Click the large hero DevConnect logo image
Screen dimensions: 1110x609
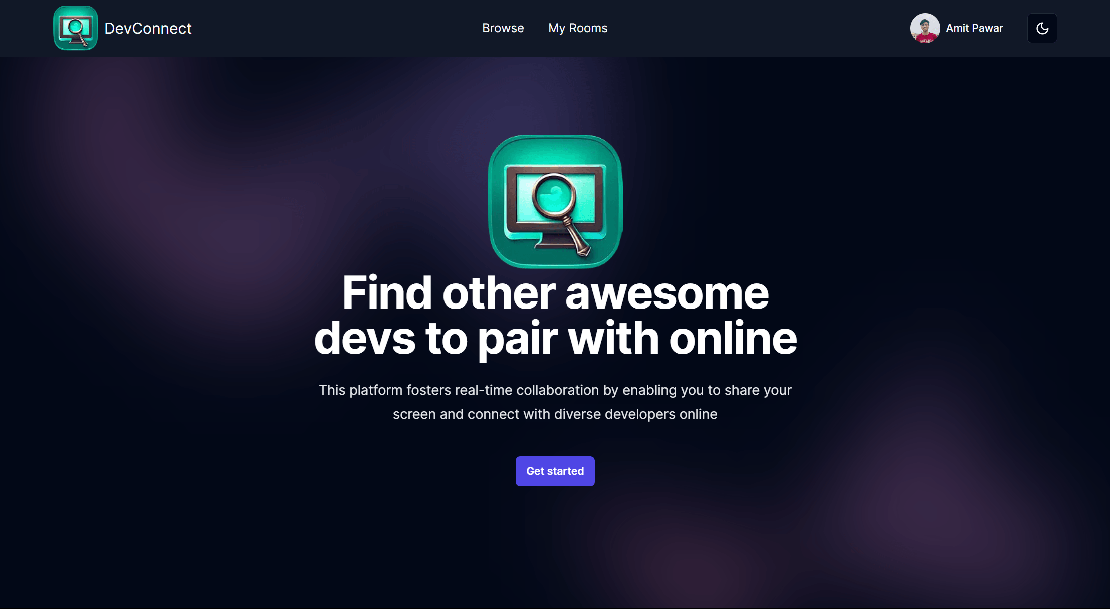coord(555,201)
